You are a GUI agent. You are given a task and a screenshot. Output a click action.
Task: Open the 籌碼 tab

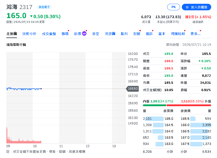(x=65, y=34)
